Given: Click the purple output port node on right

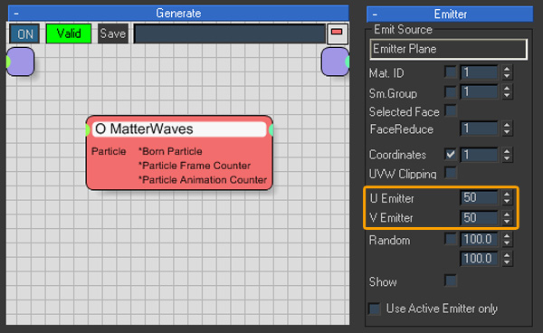Looking at the screenshot, I should [335, 62].
